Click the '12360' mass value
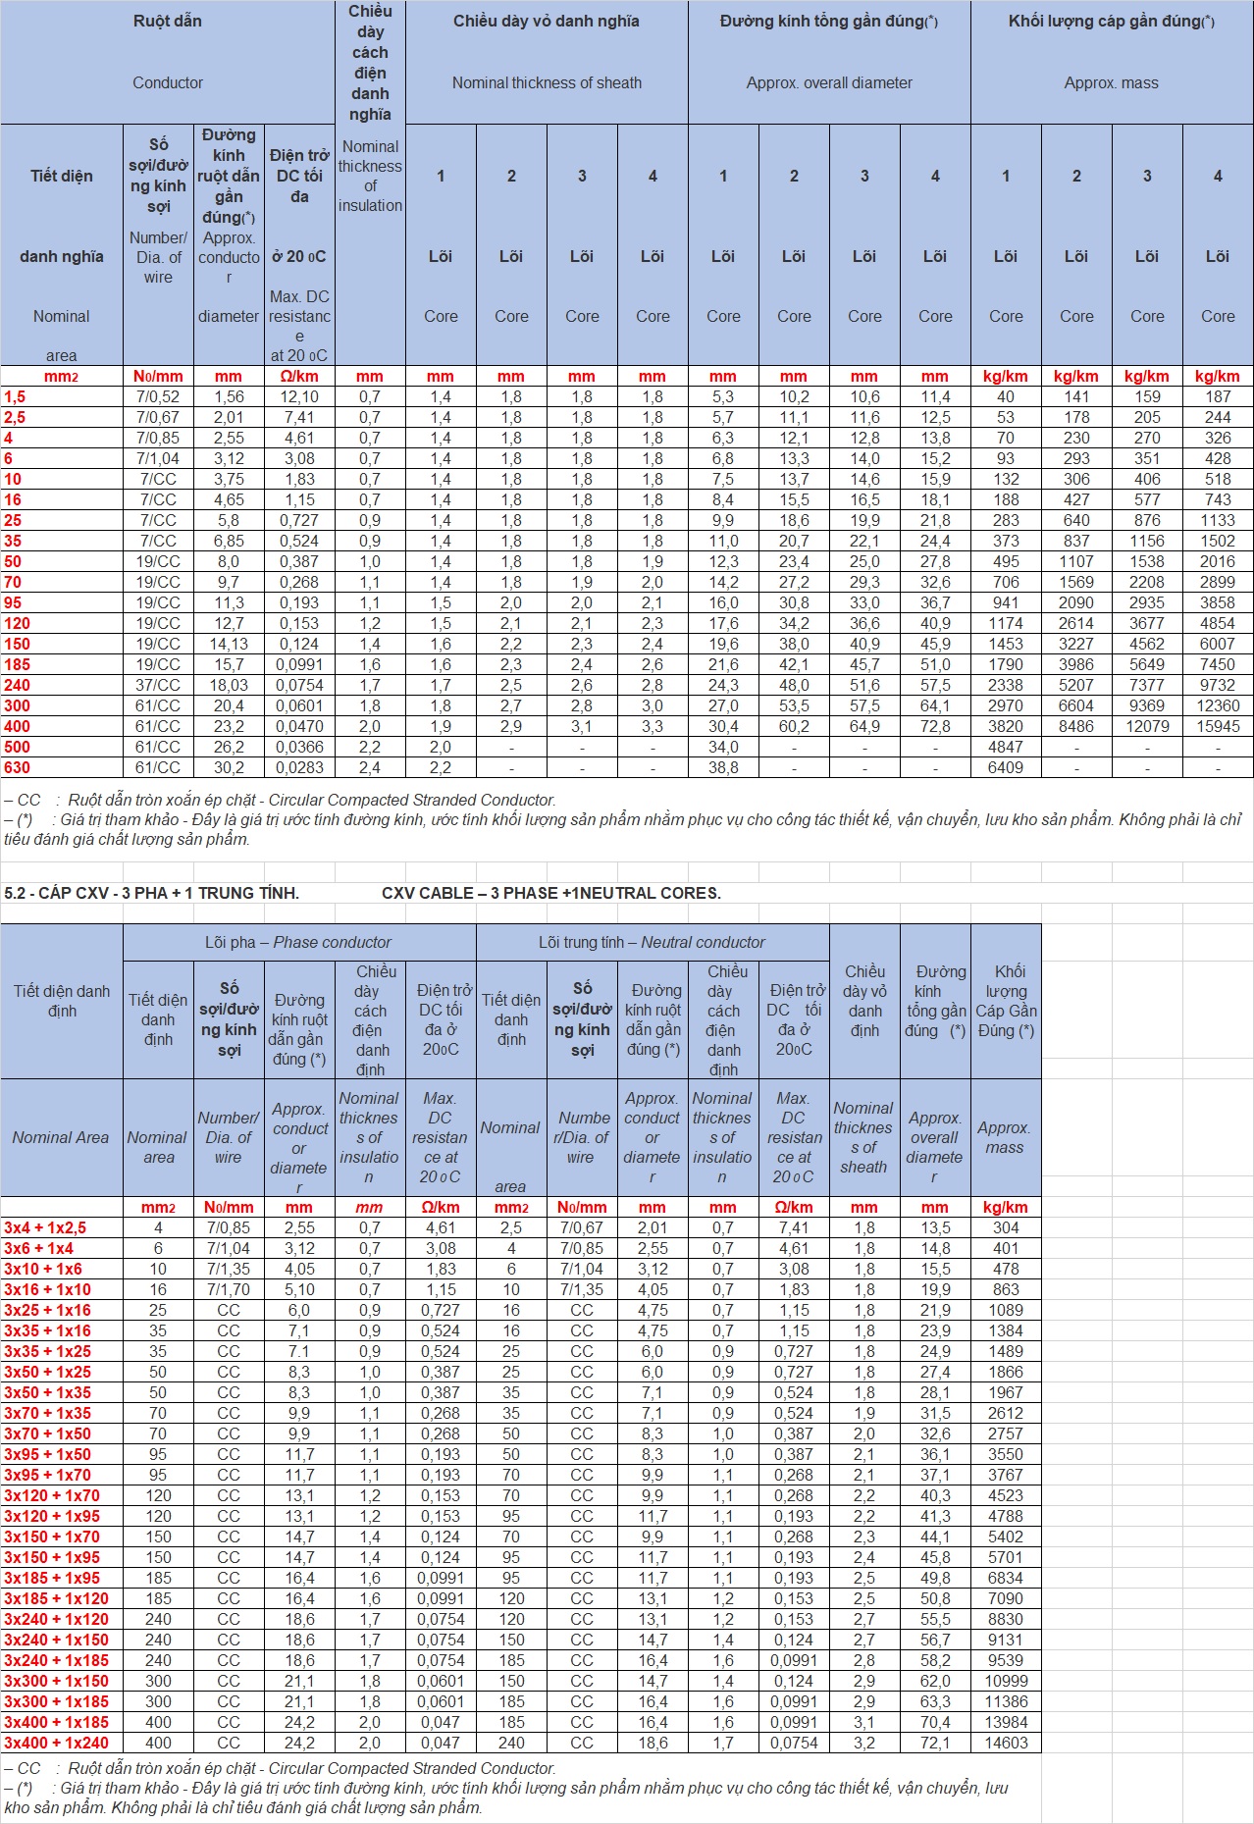 [x=1218, y=705]
